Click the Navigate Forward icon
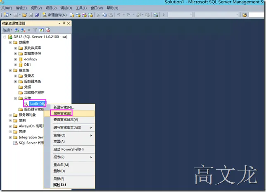Viewport: 266px width, 192px height. (147, 15)
